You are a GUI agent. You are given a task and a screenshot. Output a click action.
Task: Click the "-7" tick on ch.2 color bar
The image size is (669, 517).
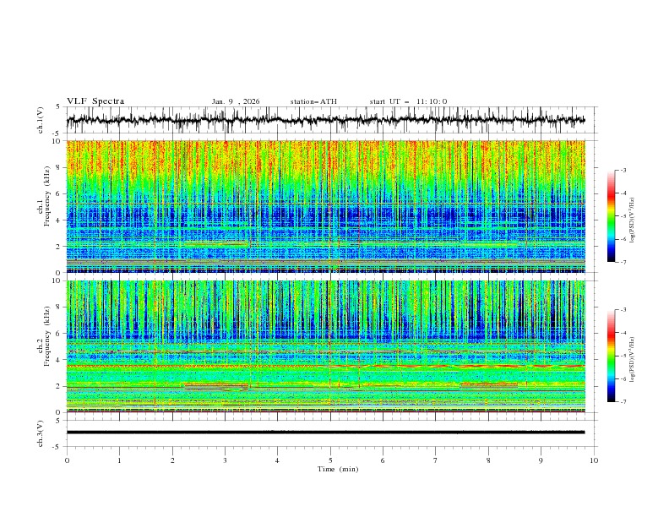(x=623, y=402)
